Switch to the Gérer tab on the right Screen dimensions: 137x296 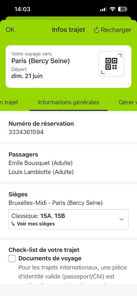(128, 102)
